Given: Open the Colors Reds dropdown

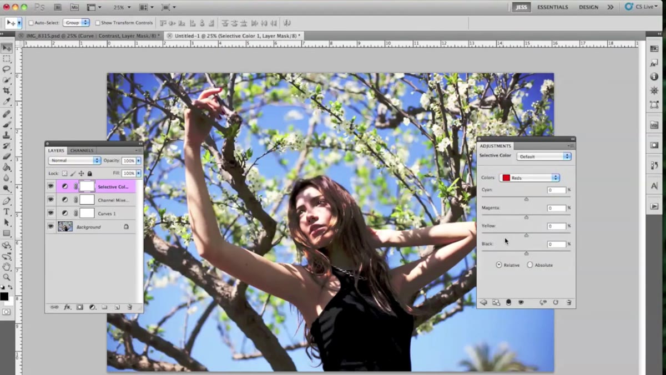Looking at the screenshot, I should click(529, 178).
